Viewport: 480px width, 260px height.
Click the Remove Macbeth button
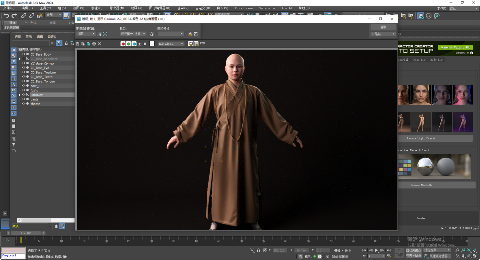coord(421,185)
